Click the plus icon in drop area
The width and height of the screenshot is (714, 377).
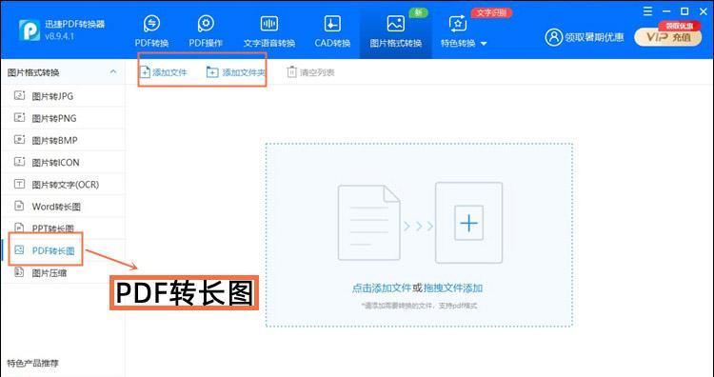(x=468, y=223)
